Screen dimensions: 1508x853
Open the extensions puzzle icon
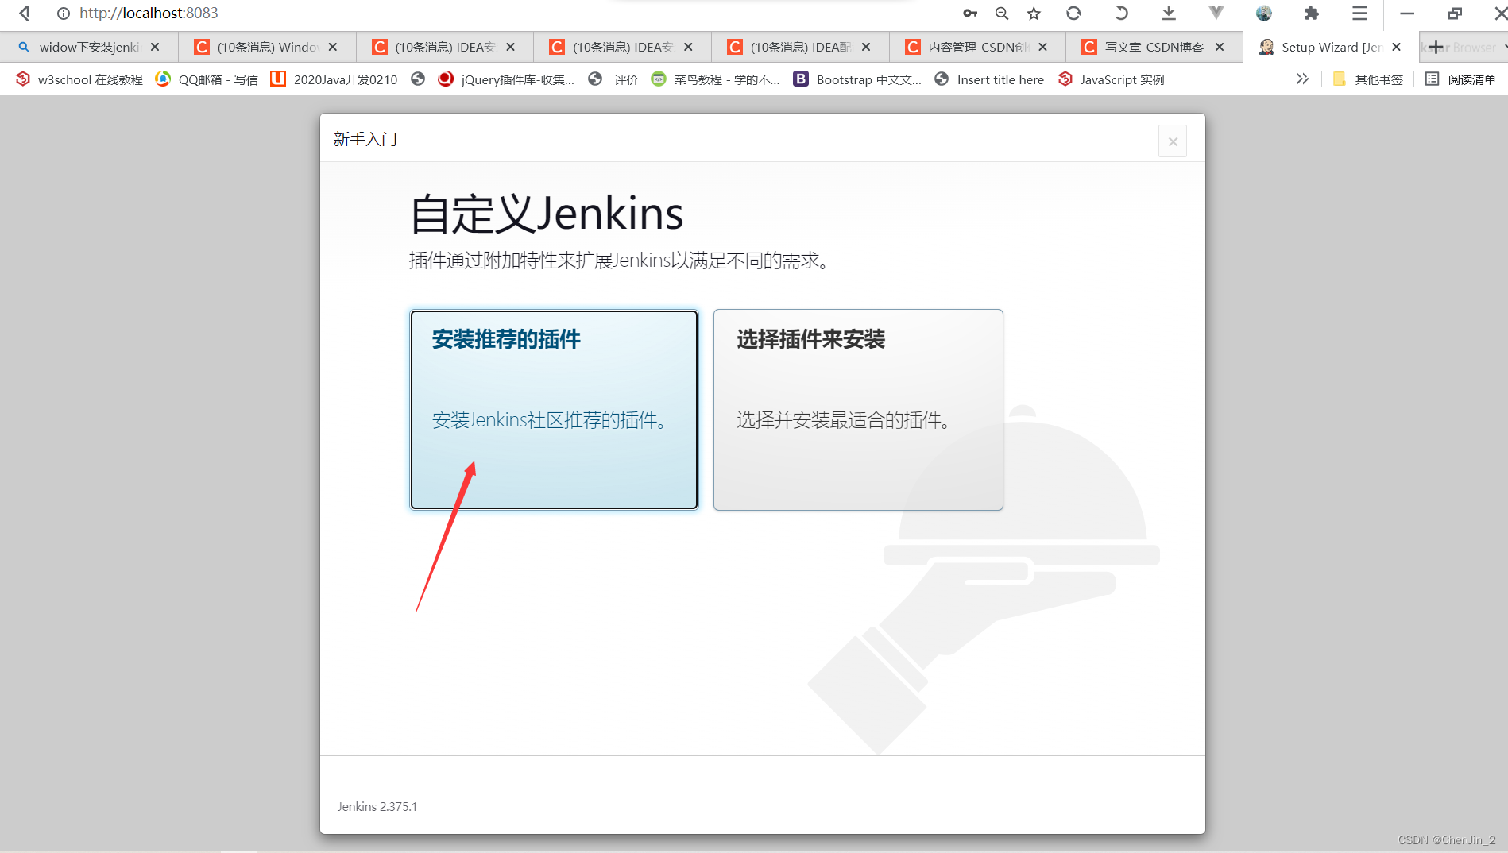(x=1312, y=14)
